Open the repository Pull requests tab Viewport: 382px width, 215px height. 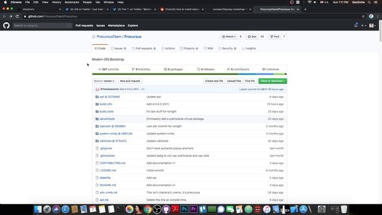tap(144, 48)
